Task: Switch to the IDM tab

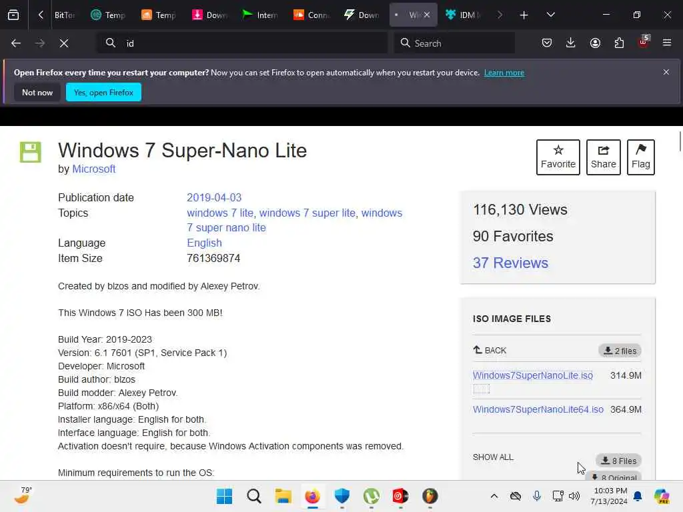Action: click(x=463, y=15)
